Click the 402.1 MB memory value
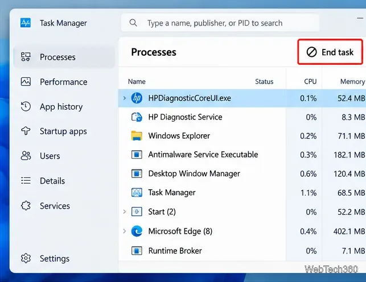This screenshot has height=282, width=366. (x=349, y=231)
